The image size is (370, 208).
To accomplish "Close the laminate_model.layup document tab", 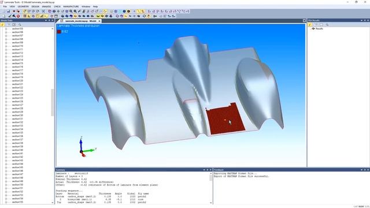I will 99,21.
